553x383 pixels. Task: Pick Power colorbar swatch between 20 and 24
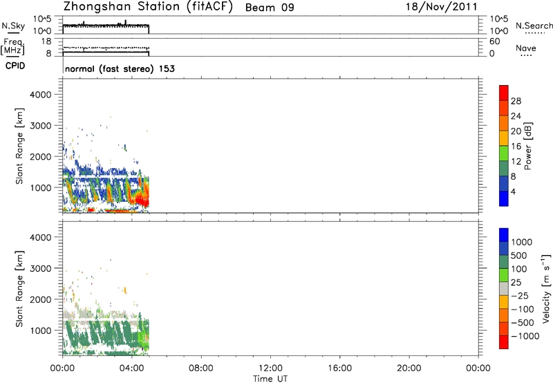tap(504, 123)
